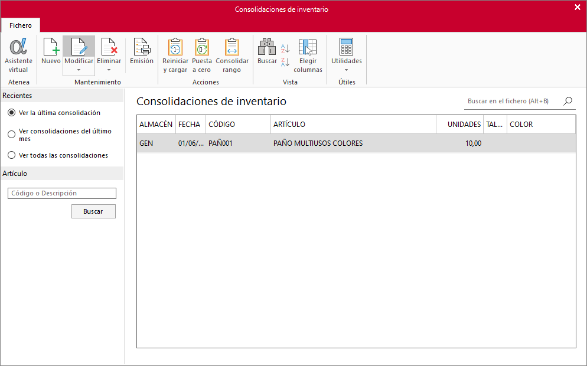Expand the Modificar dropdown arrow
Screen dimensions: 587x366
[x=79, y=70]
